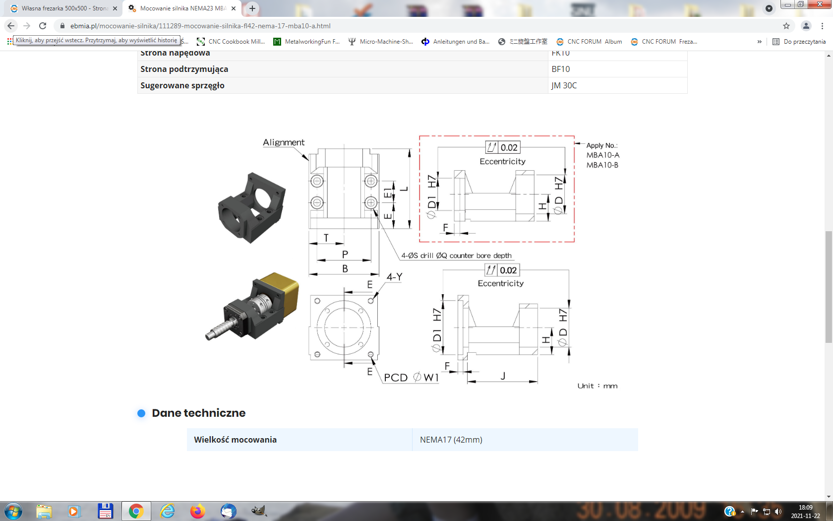Open the CNC Cookbook Mill bookmark
The height and width of the screenshot is (521, 833).
click(x=231, y=42)
